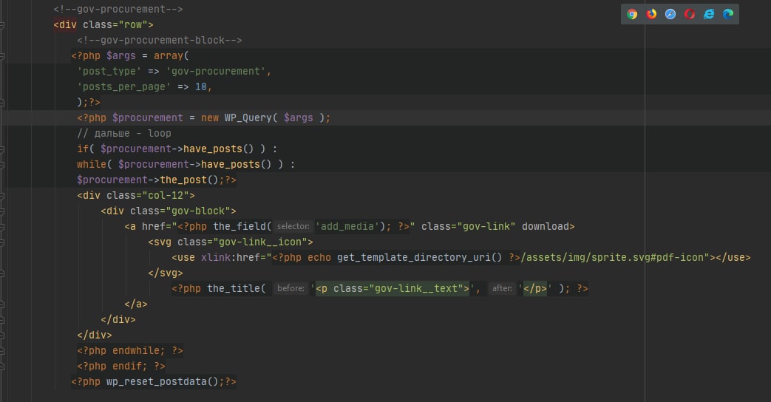Click the download attribute in anchor tag
771x402 pixels.
546,227
